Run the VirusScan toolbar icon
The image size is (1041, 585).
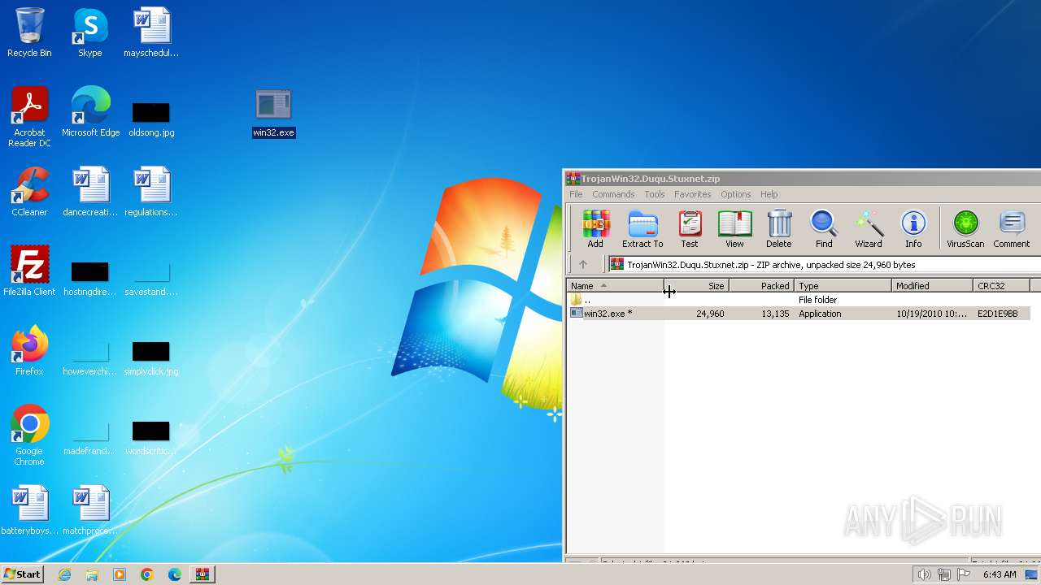(965, 229)
